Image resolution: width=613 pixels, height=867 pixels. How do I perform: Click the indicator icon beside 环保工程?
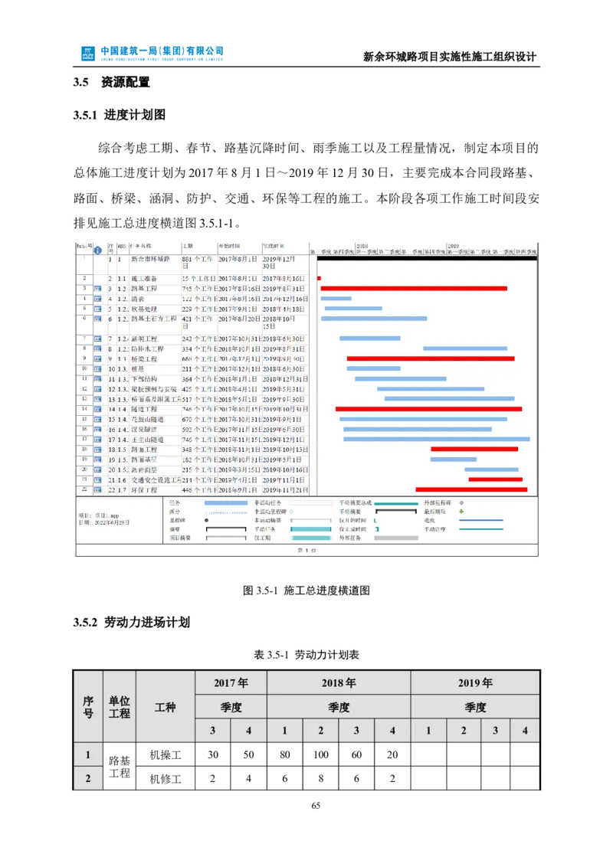coord(97,490)
